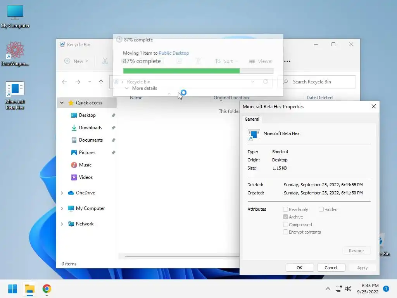
Task: Unpin Downloads using its pin icon
Action: click(x=114, y=128)
